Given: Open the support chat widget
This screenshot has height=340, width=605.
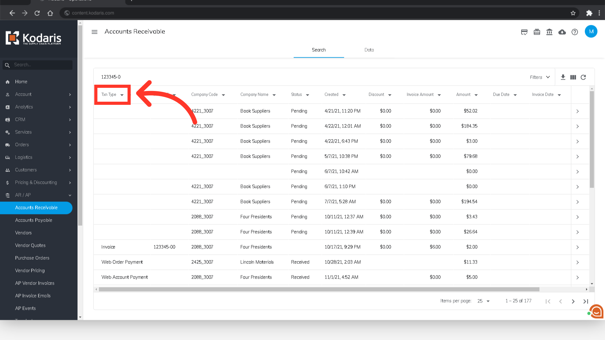Looking at the screenshot, I should 596,311.
